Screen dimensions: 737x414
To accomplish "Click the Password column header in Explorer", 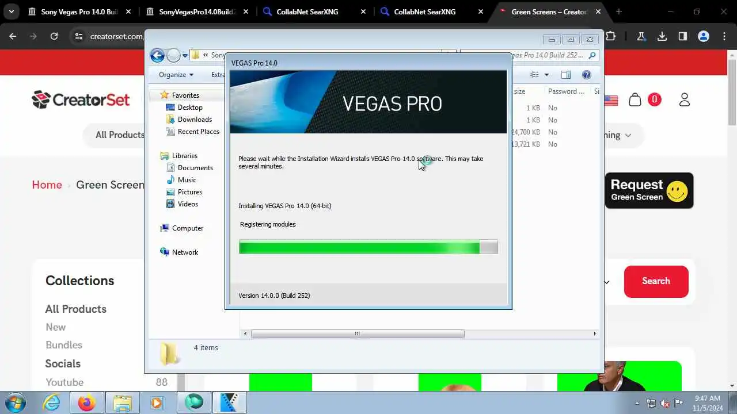I will pos(566,91).
